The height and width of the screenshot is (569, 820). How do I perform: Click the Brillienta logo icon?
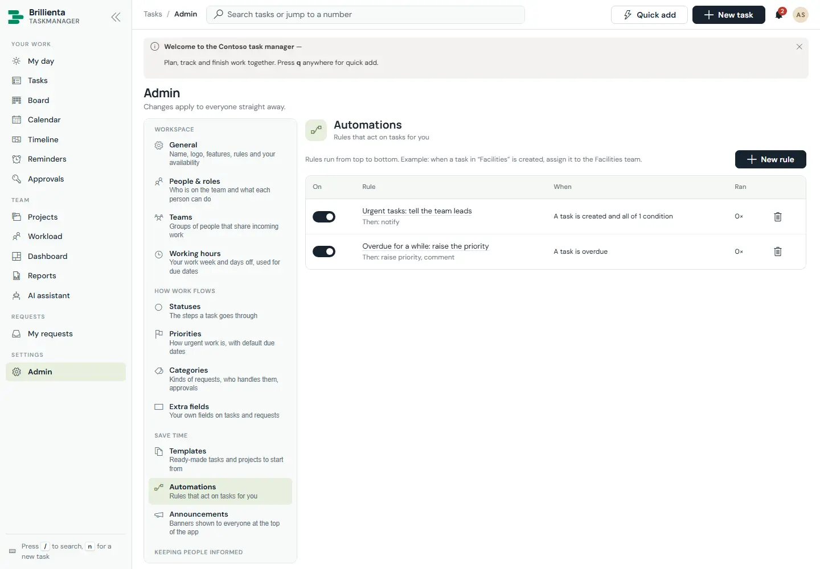(x=16, y=17)
